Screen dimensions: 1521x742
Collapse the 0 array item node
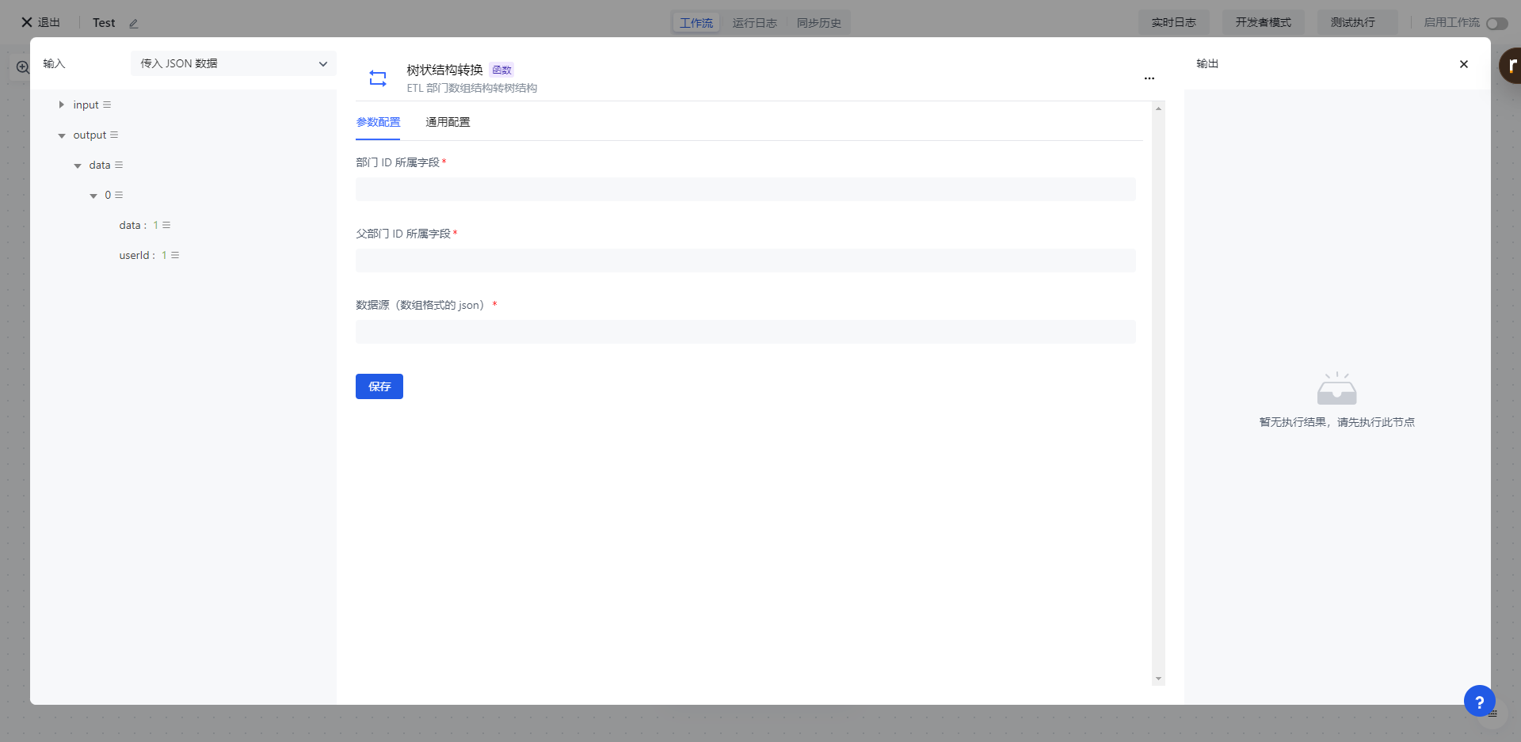tap(93, 196)
